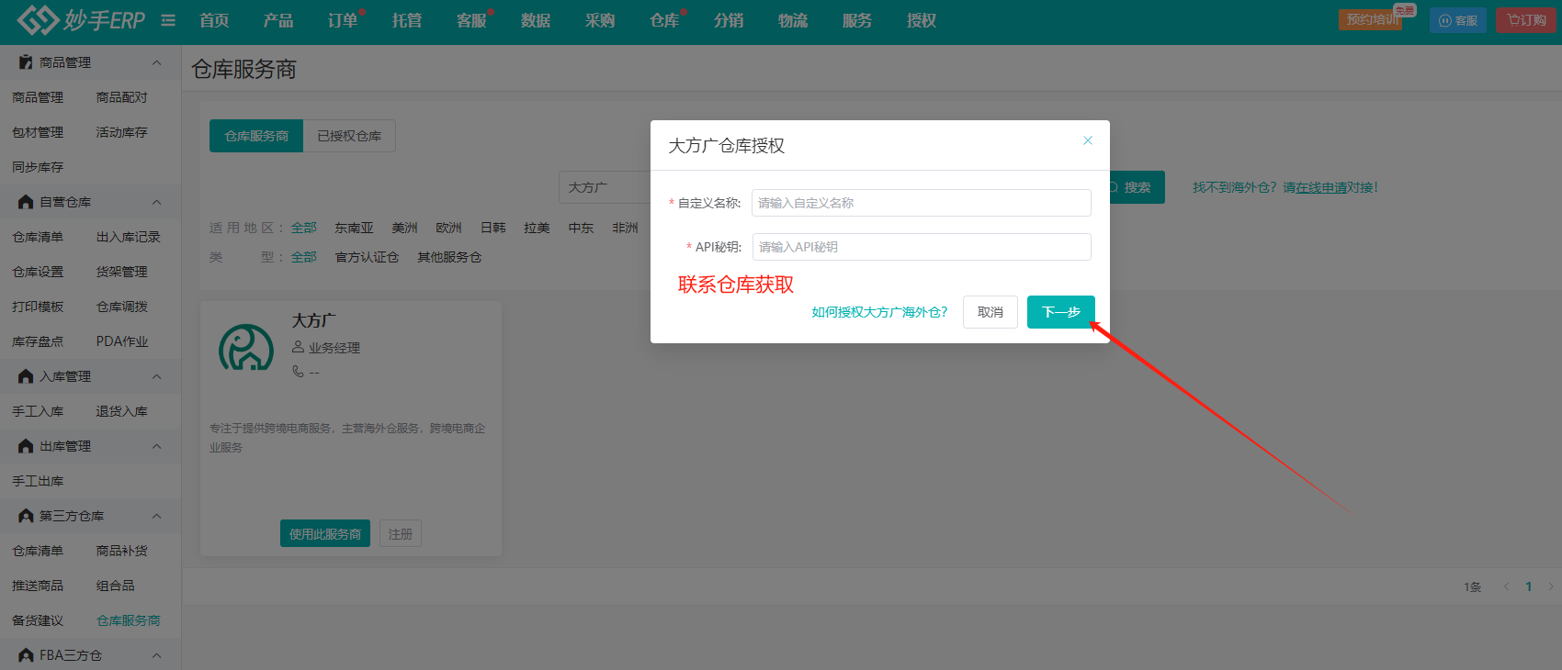Screen dimensions: 1562x670
Task: Filter region by 东南亚
Action: (x=354, y=228)
